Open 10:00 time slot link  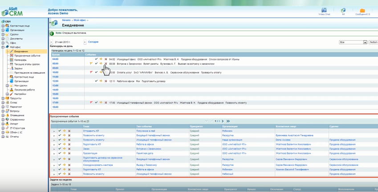[x=56, y=72]
